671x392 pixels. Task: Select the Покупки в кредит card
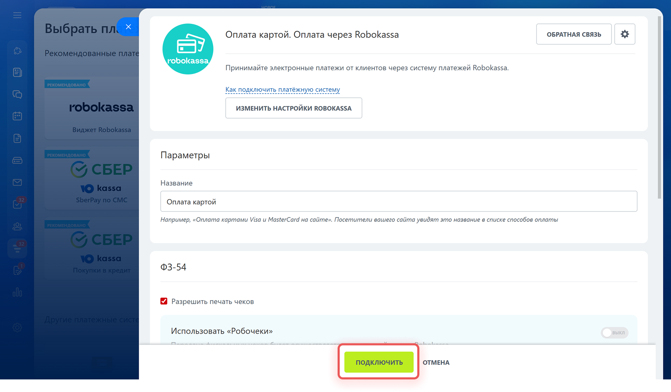92,249
